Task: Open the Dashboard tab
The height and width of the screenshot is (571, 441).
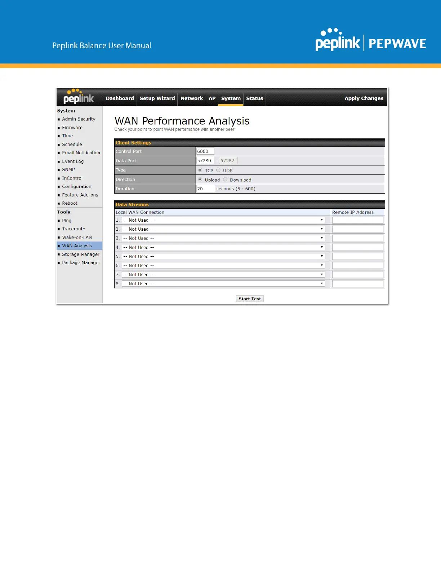Action: tap(120, 98)
